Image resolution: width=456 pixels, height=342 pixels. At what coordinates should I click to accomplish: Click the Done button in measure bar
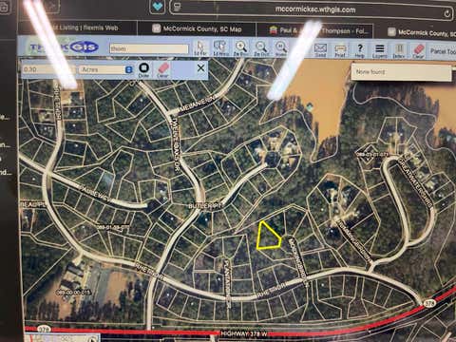(x=143, y=70)
